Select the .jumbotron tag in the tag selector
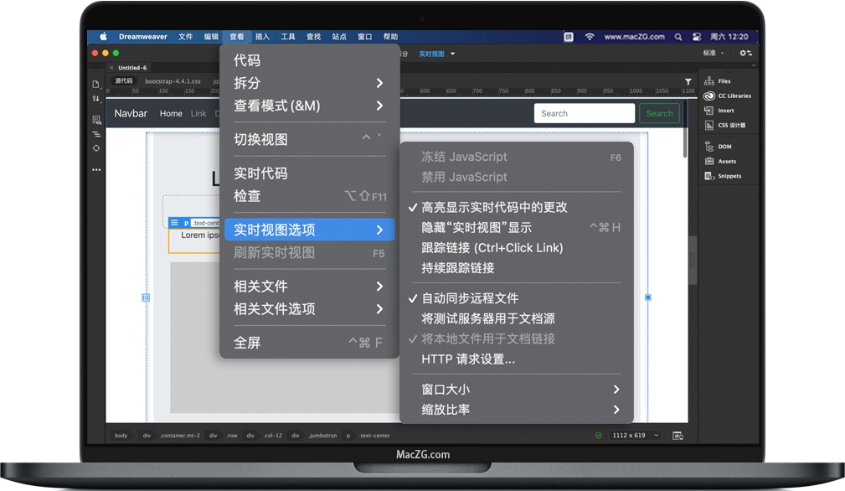Image resolution: width=845 pixels, height=491 pixels. click(322, 436)
